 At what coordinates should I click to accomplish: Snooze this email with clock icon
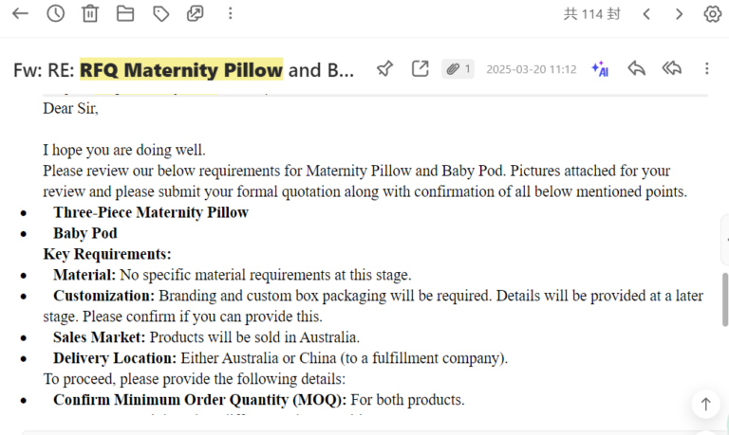56,13
